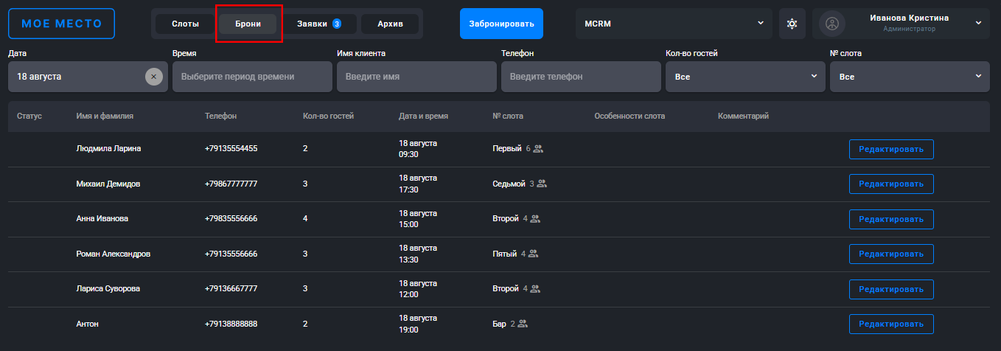The width and height of the screenshot is (1001, 351).
Task: Click the МОЕ МЕСТО logo
Action: pos(61,24)
